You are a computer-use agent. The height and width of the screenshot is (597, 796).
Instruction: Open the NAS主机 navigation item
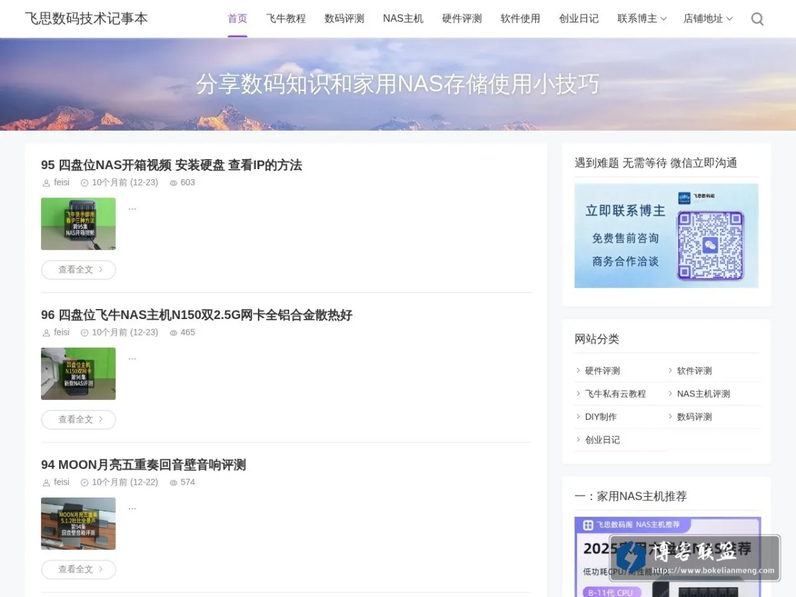coord(403,19)
